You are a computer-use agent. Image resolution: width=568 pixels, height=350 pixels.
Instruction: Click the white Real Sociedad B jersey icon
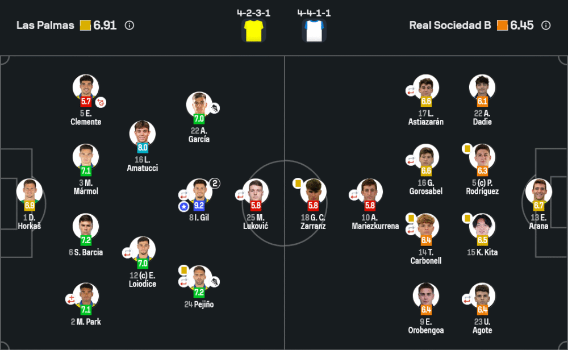(x=314, y=30)
